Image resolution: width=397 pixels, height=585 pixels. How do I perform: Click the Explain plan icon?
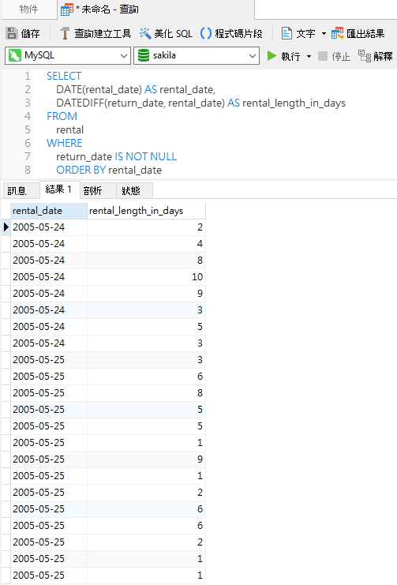[365, 56]
